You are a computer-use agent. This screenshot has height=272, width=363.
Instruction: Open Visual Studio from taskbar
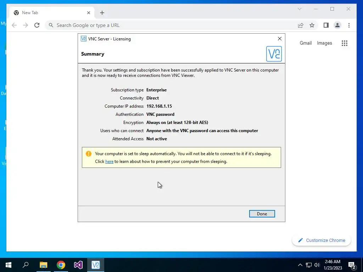[x=78, y=265]
